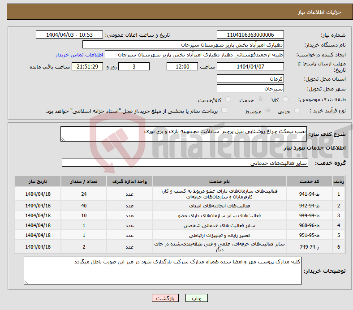Click the quantity cell showing 24
This screenshot has width=353, height=310.
click(x=84, y=194)
